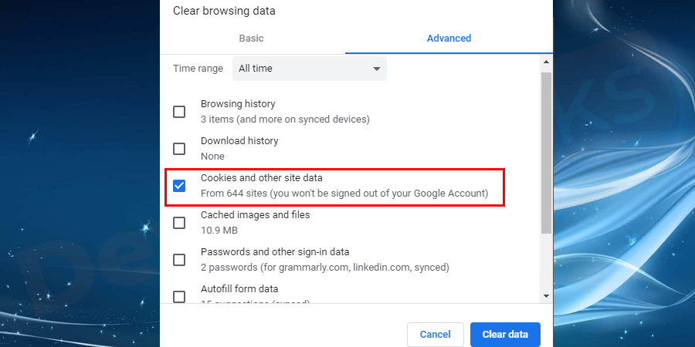The image size is (695, 347).
Task: Check the Browsing history checkbox
Action: coord(179,112)
